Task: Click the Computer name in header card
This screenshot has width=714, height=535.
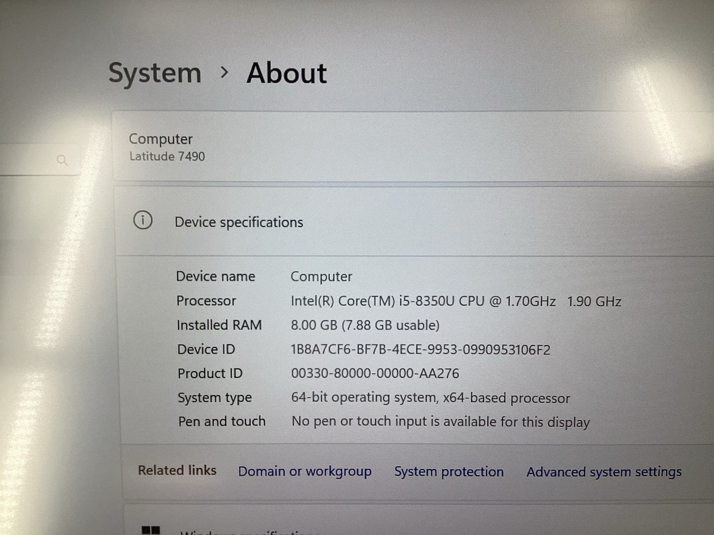Action: pos(161,140)
